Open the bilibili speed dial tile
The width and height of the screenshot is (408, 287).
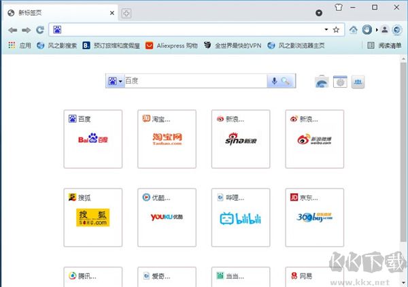241,218
